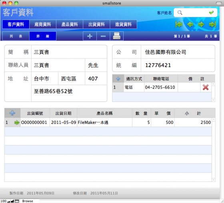Screen dimensions: 224x203
Task: Jump to first record green arrow
Action: tap(179, 24)
